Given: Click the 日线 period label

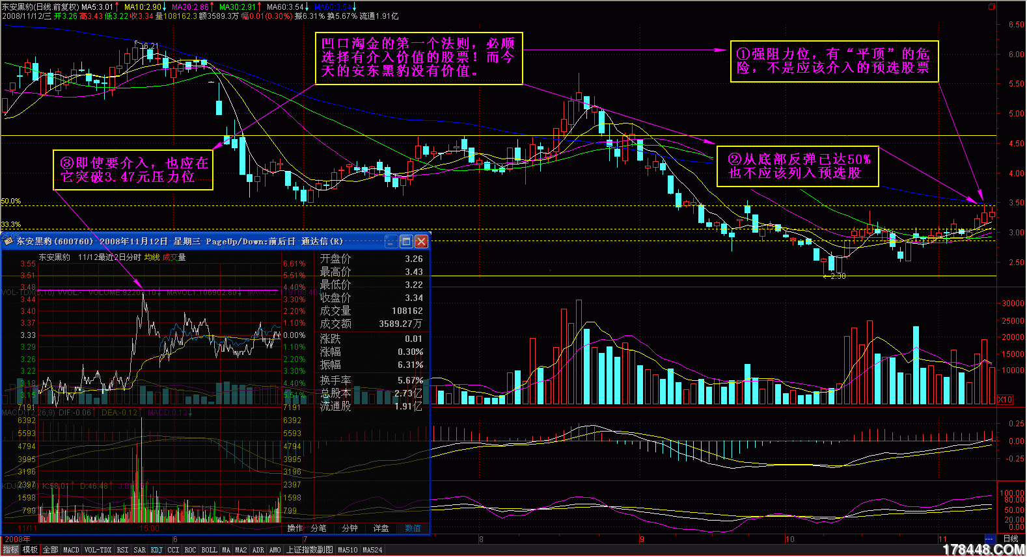Looking at the screenshot, I should pos(1010,539).
